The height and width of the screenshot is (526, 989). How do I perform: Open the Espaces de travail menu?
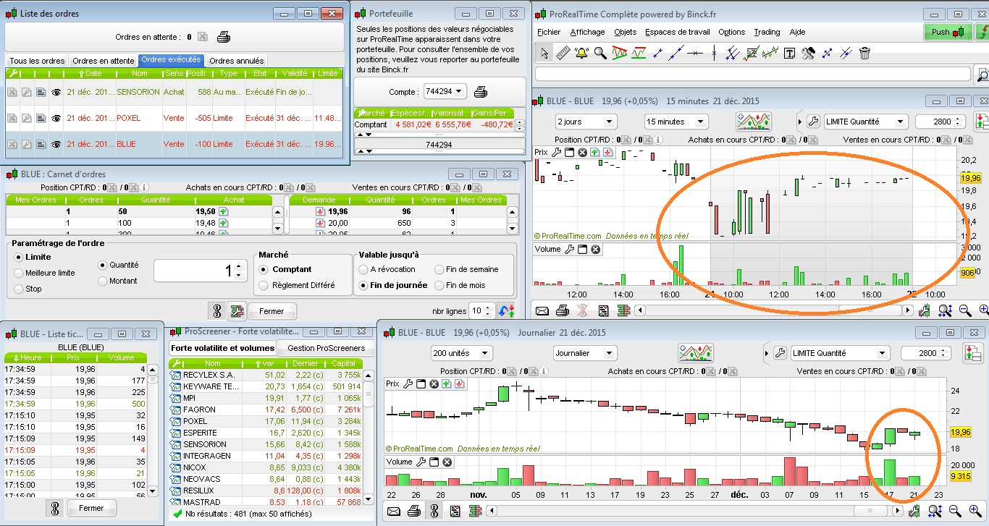[x=677, y=32]
